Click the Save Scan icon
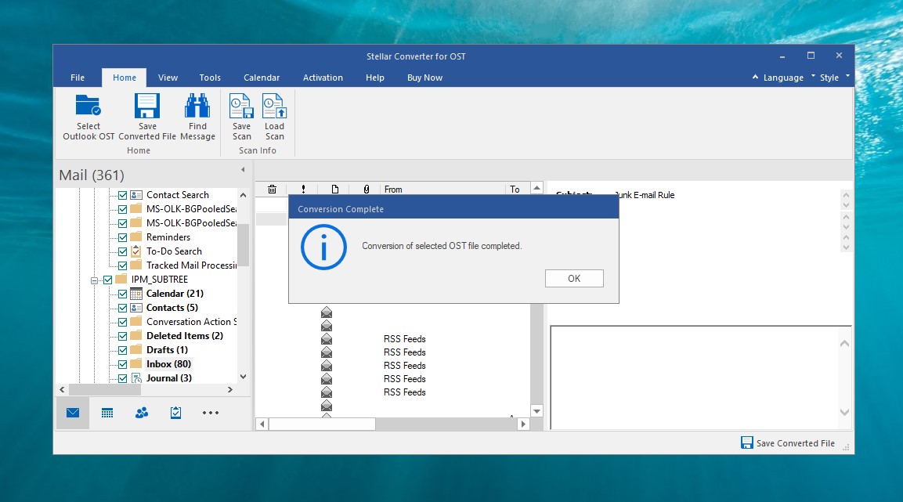 (x=241, y=106)
